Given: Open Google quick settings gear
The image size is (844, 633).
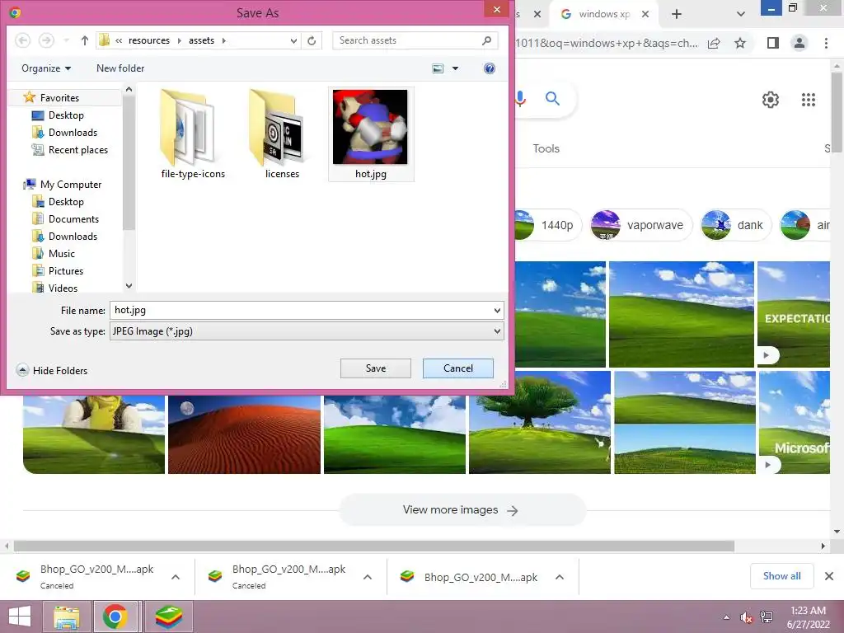Looking at the screenshot, I should point(771,100).
